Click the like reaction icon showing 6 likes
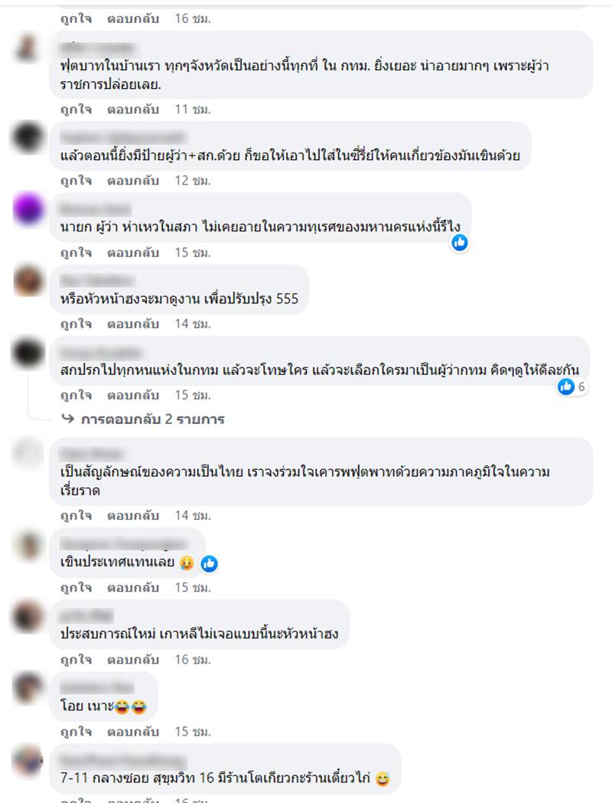 (x=566, y=387)
